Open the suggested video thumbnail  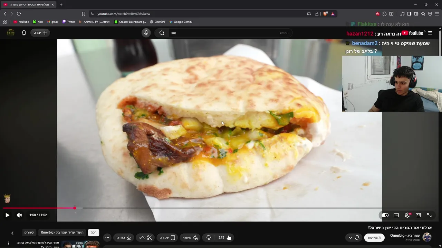81,244
